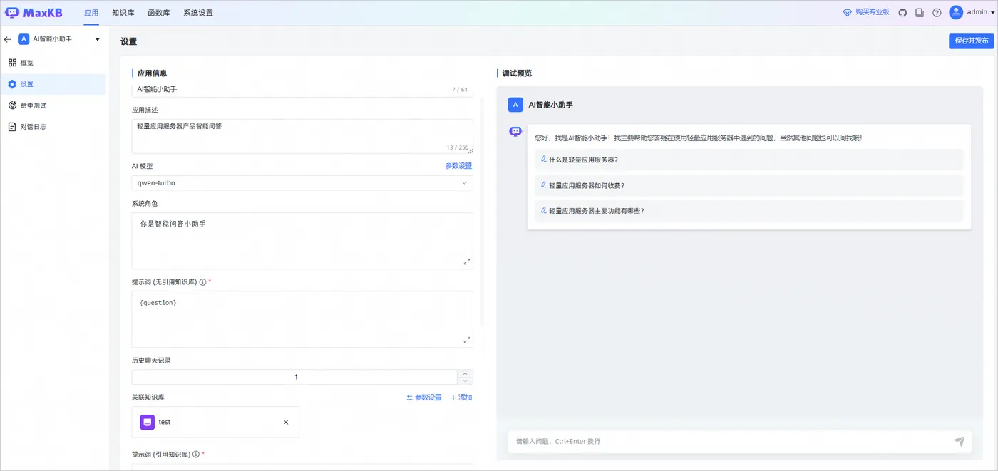The height and width of the screenshot is (471, 998).
Task: Click info icon beside 提示词 (无引用知识库)
Action: [x=202, y=282]
